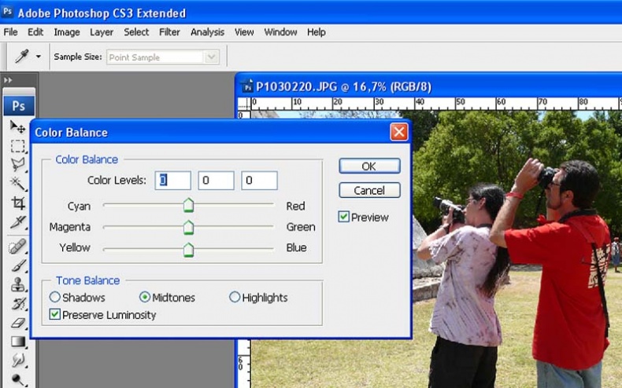
Task: Pick the Magic Wand tool
Action: (x=17, y=184)
